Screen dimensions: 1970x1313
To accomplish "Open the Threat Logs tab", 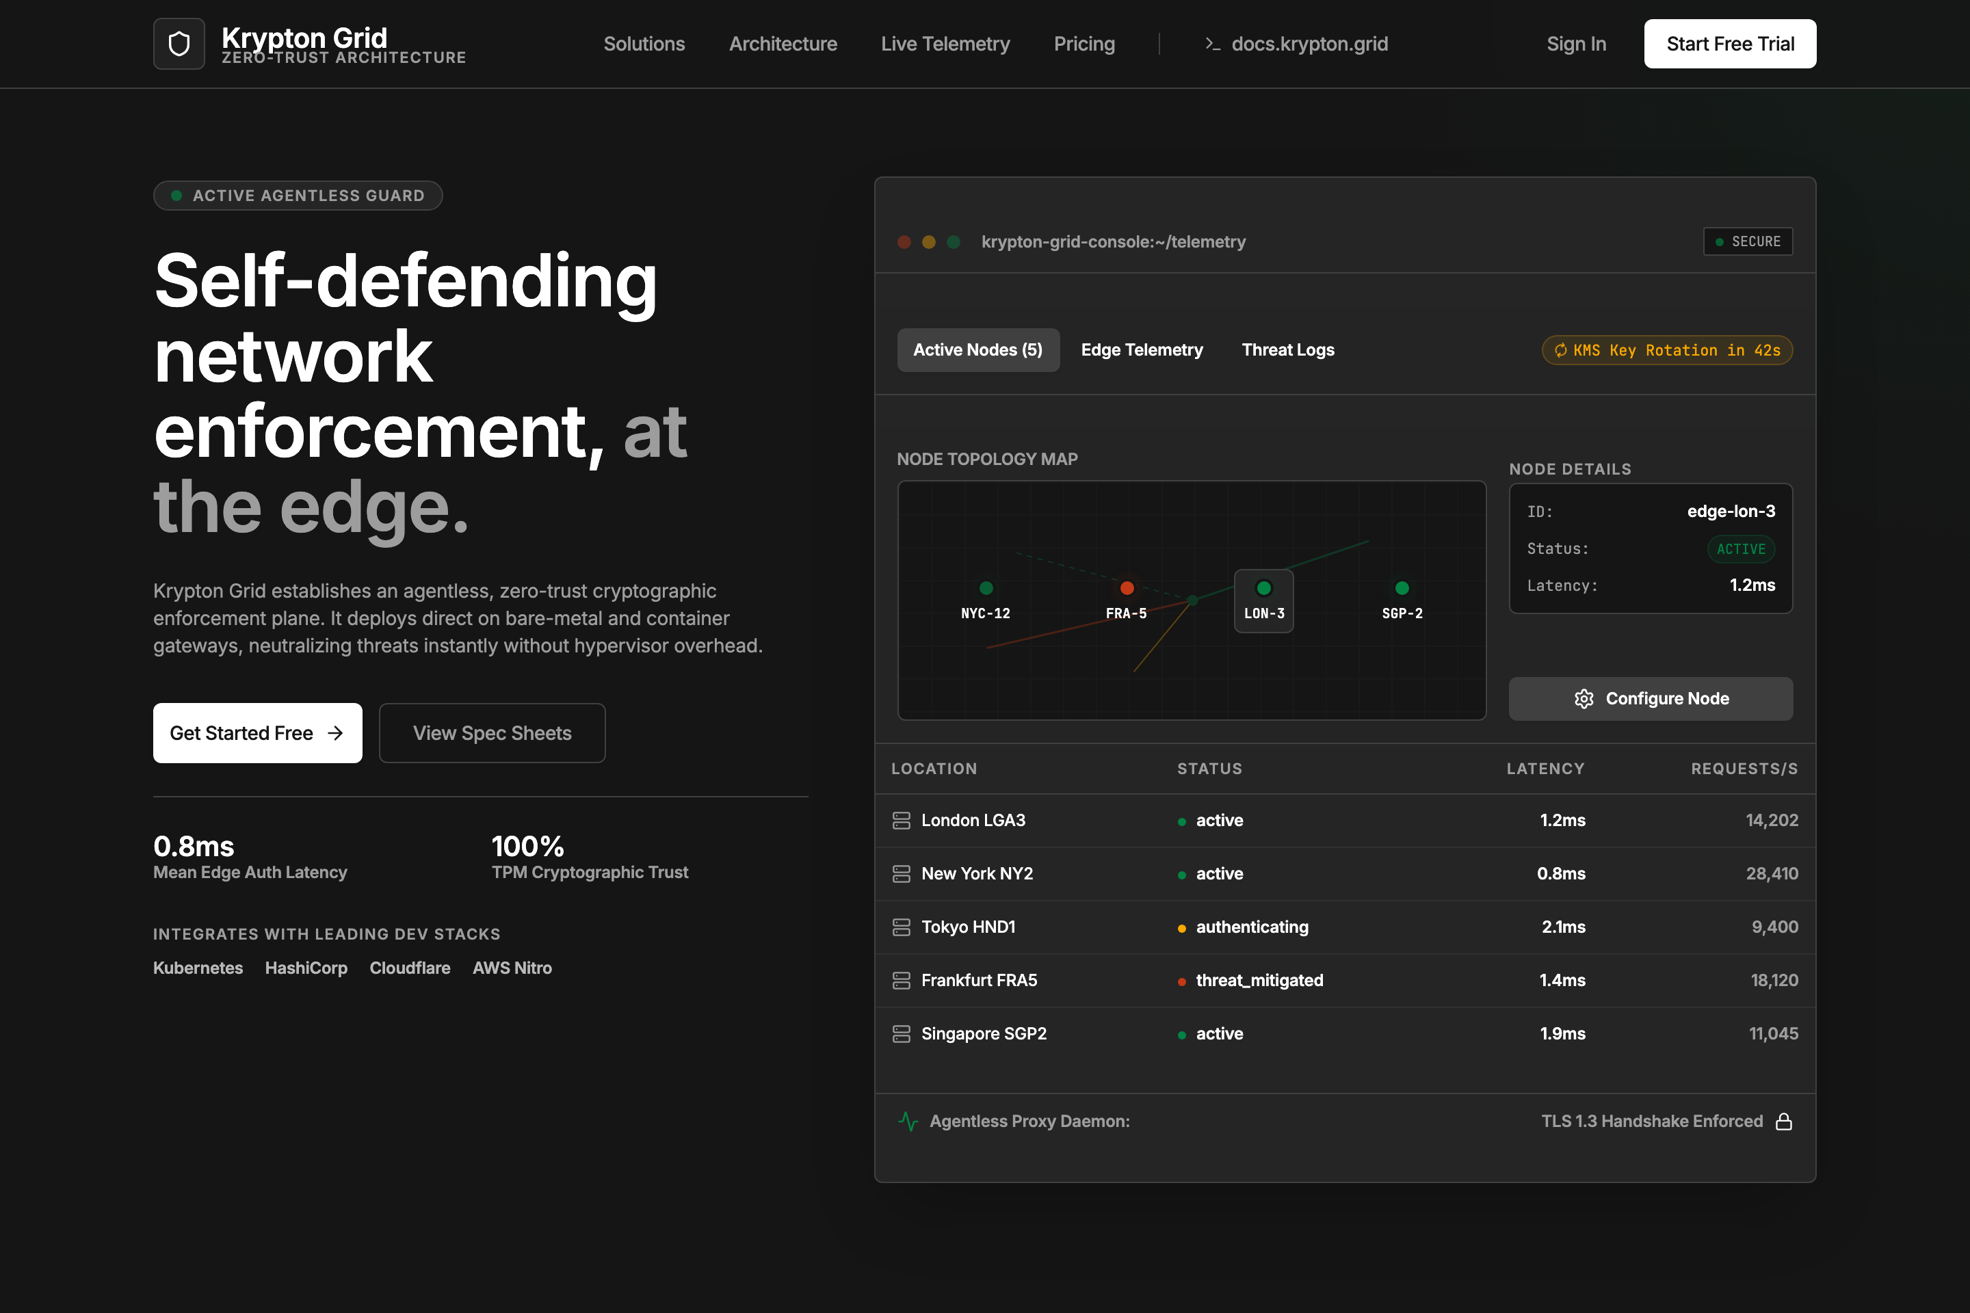I will 1288,350.
